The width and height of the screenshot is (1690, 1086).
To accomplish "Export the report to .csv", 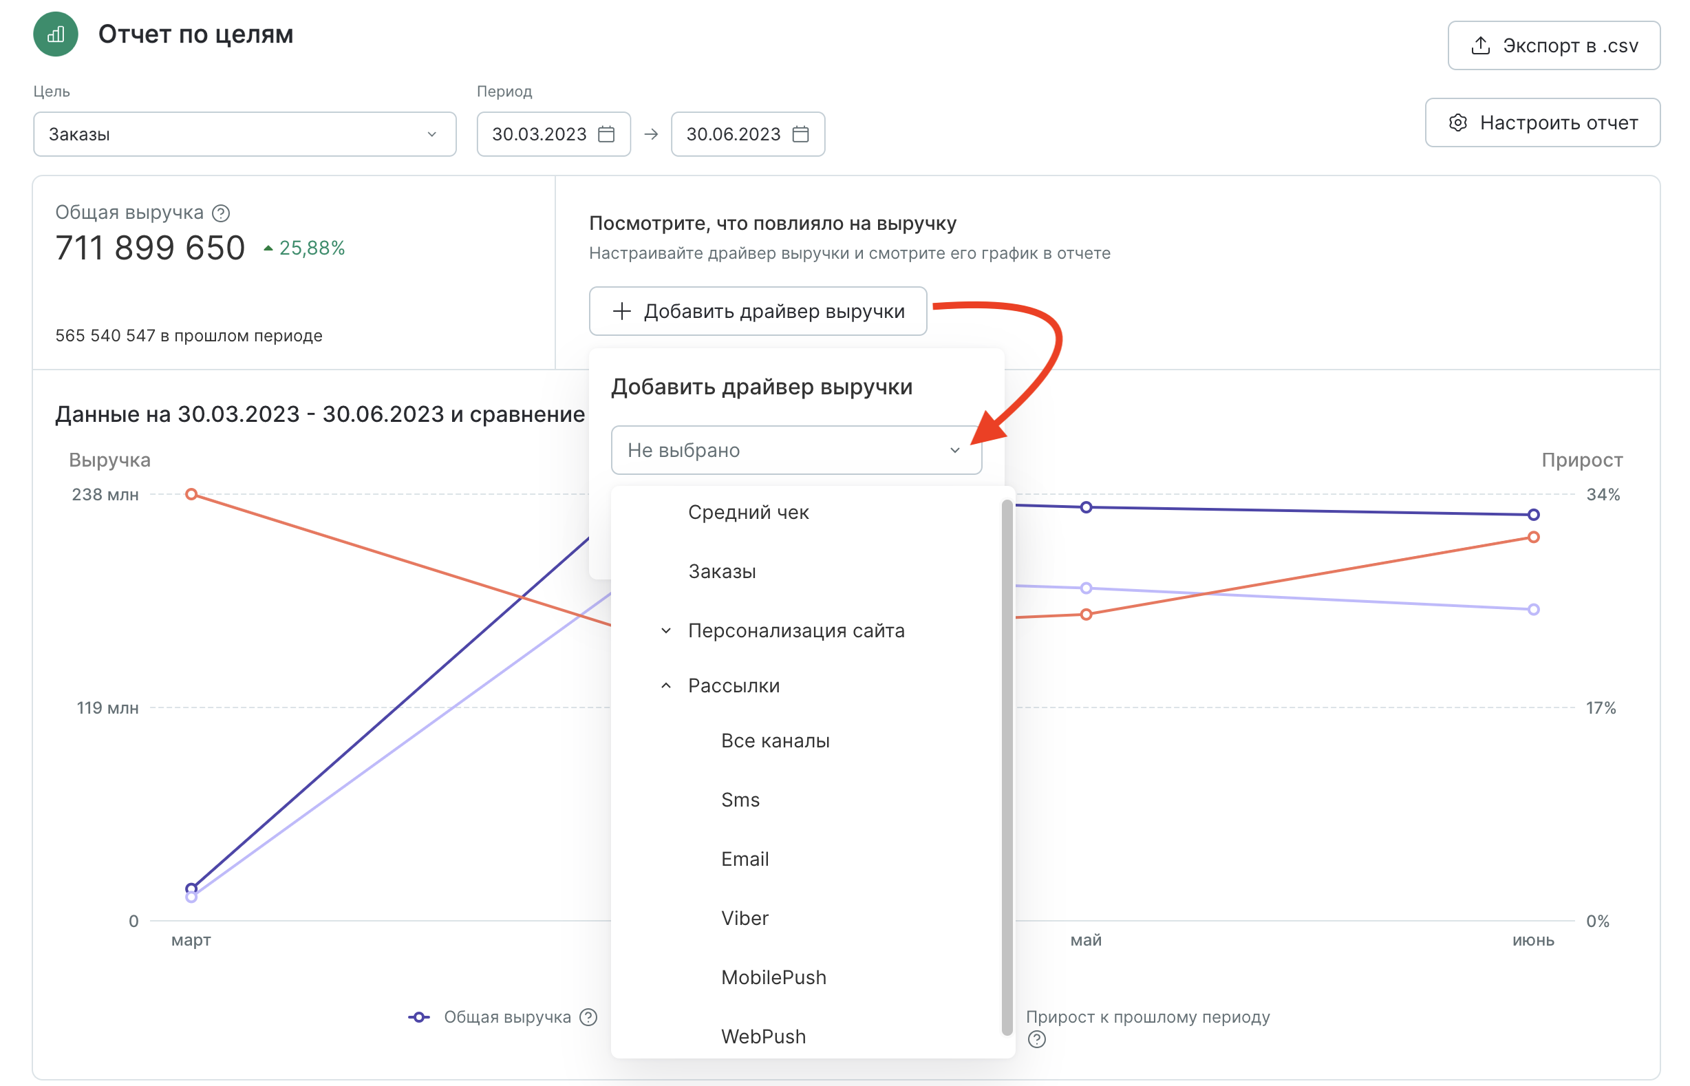I will (x=1554, y=46).
